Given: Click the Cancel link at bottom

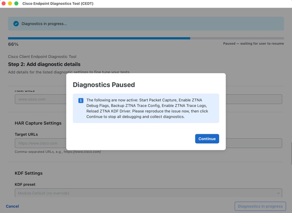Looking at the screenshot, I should [x=12, y=206].
